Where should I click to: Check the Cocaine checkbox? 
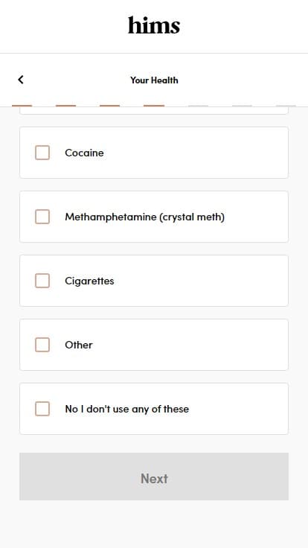42,153
